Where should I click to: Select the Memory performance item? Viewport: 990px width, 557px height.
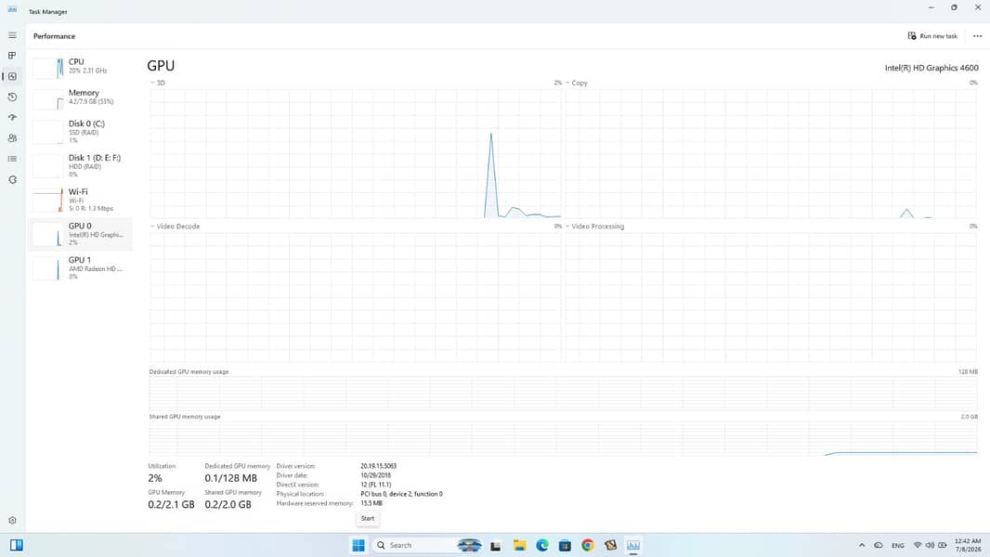click(x=80, y=97)
